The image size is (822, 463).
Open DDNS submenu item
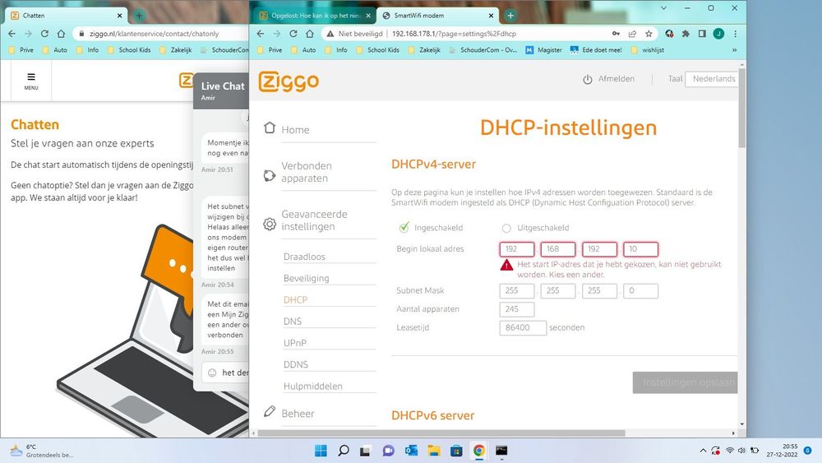point(296,363)
